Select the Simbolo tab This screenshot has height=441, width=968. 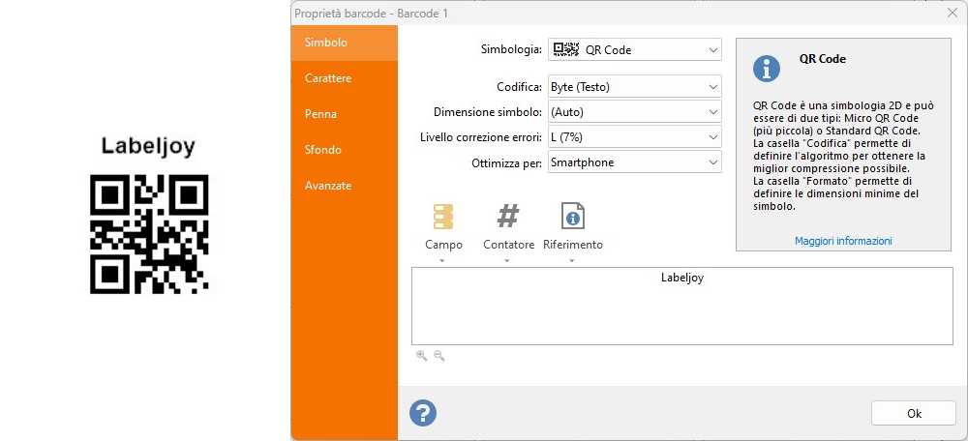click(x=345, y=43)
